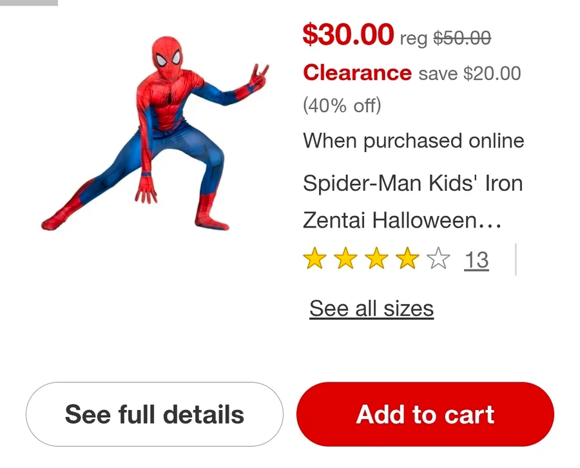
Task: Open the See all sizes link
Action: pyautogui.click(x=371, y=308)
